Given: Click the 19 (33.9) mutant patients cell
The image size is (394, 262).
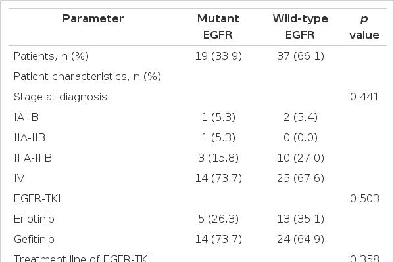Looking at the screenshot, I should (218, 56).
